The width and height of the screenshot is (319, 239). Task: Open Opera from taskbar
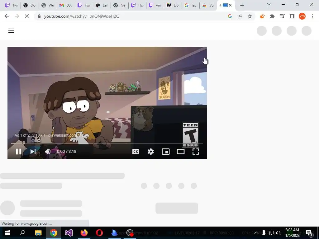point(99,233)
